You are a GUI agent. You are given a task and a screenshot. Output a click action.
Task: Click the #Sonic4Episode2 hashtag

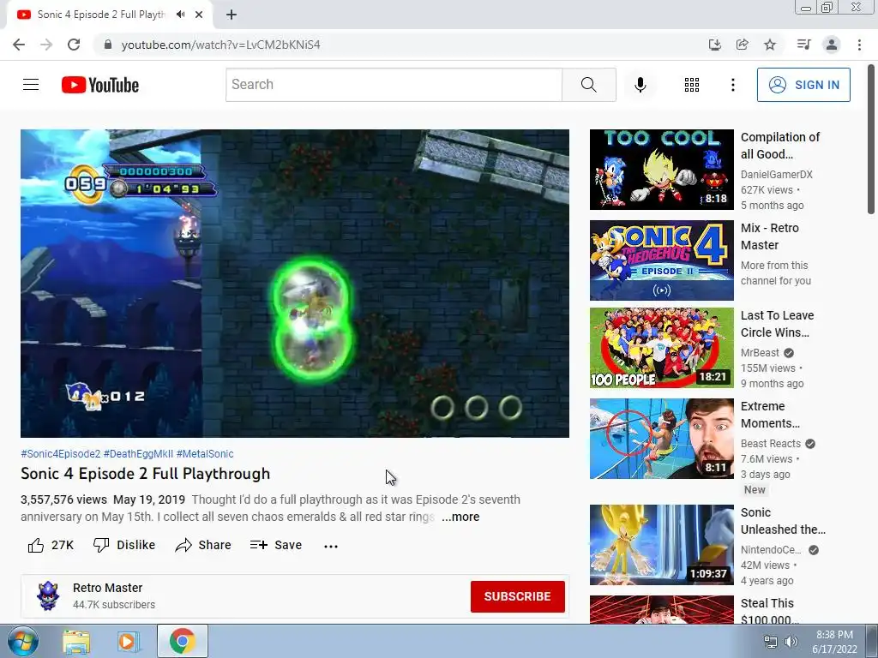[x=61, y=454]
